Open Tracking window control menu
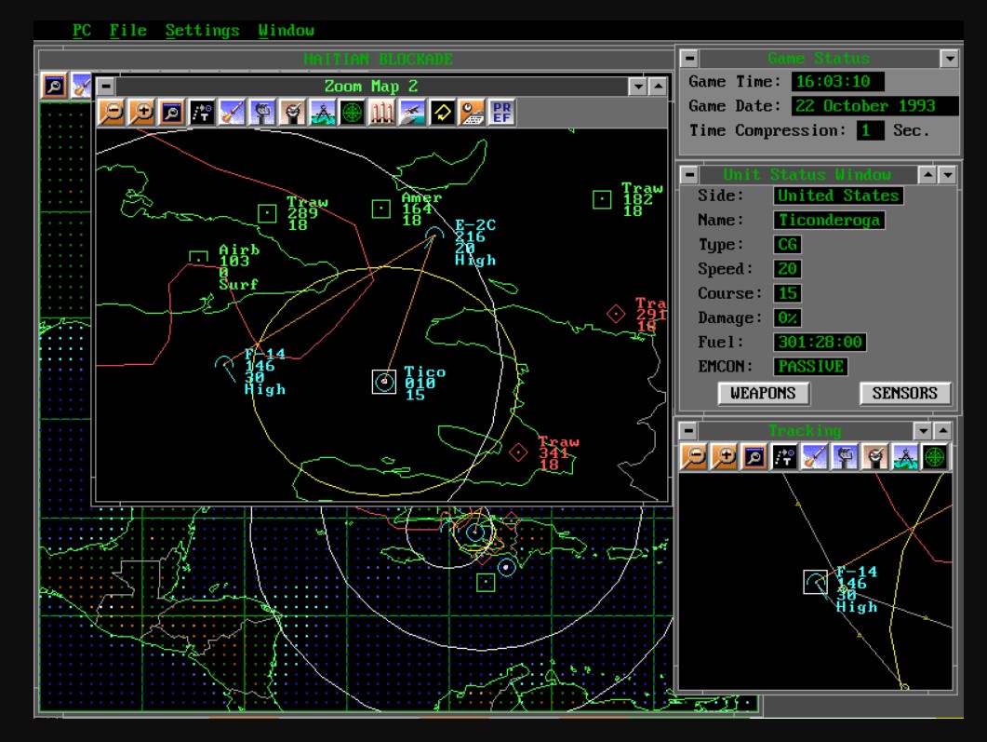Viewport: 987px width, 742px height. click(688, 431)
